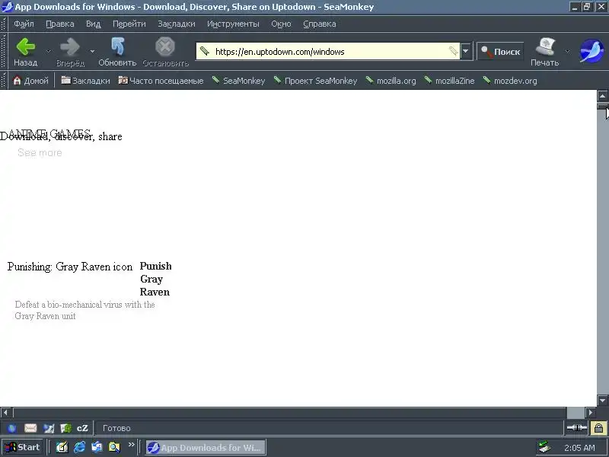Click the Start button
Screen dimensions: 609x457
(22, 447)
